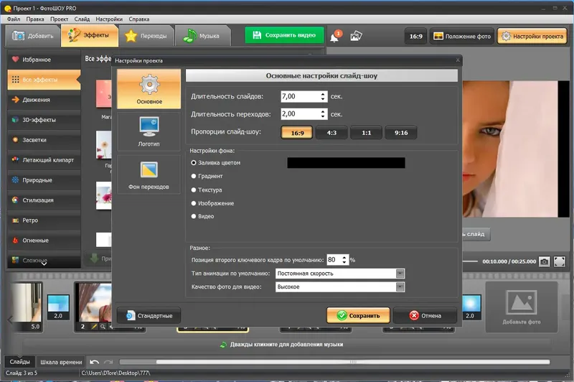Screen dimensions: 574x382
Task: Toggle fullscreen preview icon
Action: coord(560,261)
